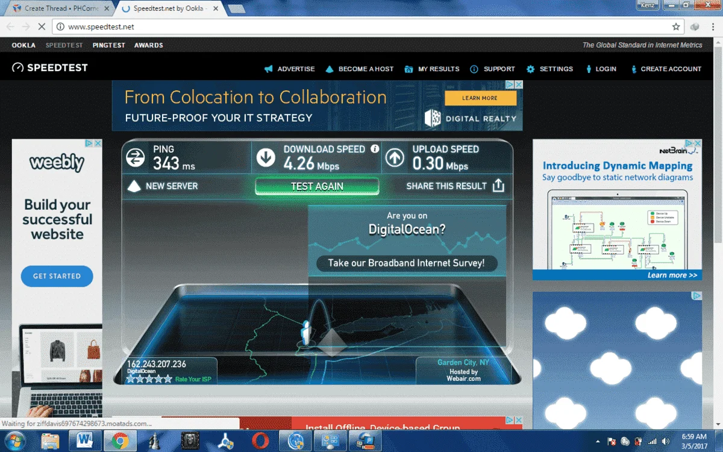Bookmark this page with the star icon
Viewport: 723px width, 452px height.
(x=676, y=27)
